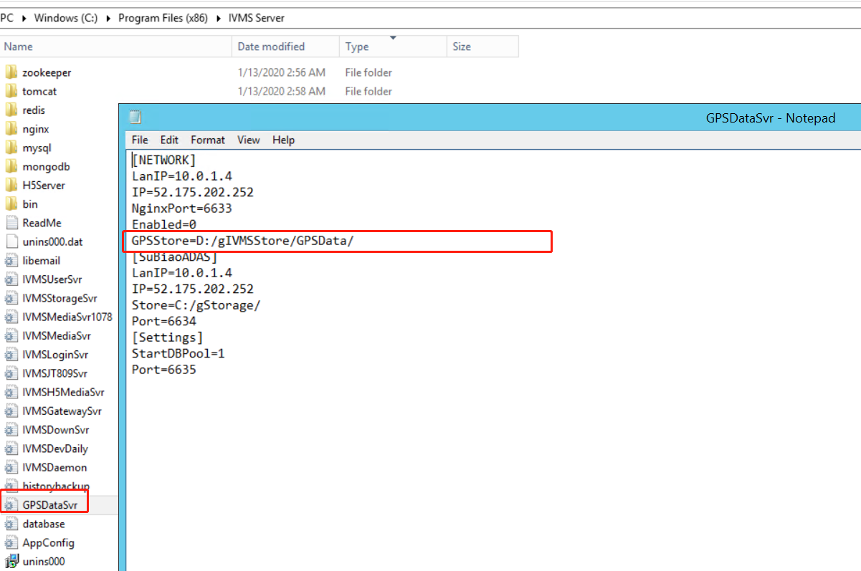
Task: Click the Enabled=0 line
Action: coord(163,225)
